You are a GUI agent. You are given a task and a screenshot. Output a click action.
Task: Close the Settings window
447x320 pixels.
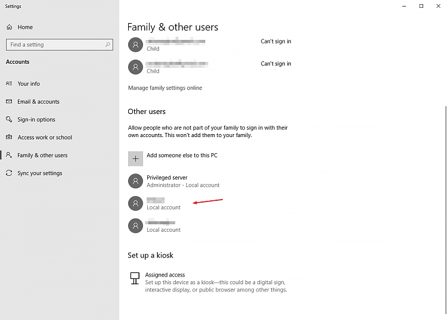[438, 6]
